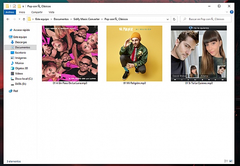Select the 01 Mi Religión.mp3 thumbnail
The width and height of the screenshot is (240, 166).
pos(134,53)
